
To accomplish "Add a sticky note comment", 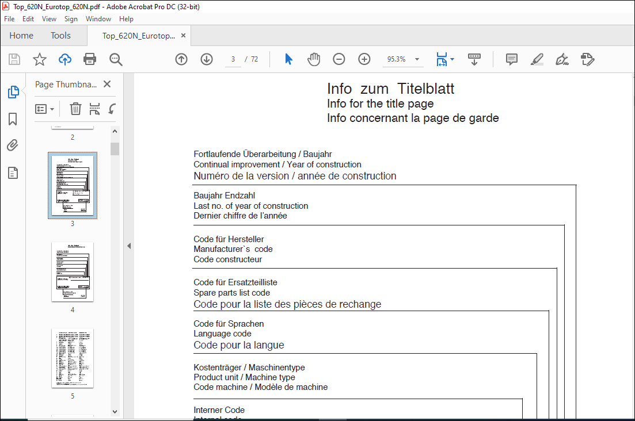I will 512,59.
